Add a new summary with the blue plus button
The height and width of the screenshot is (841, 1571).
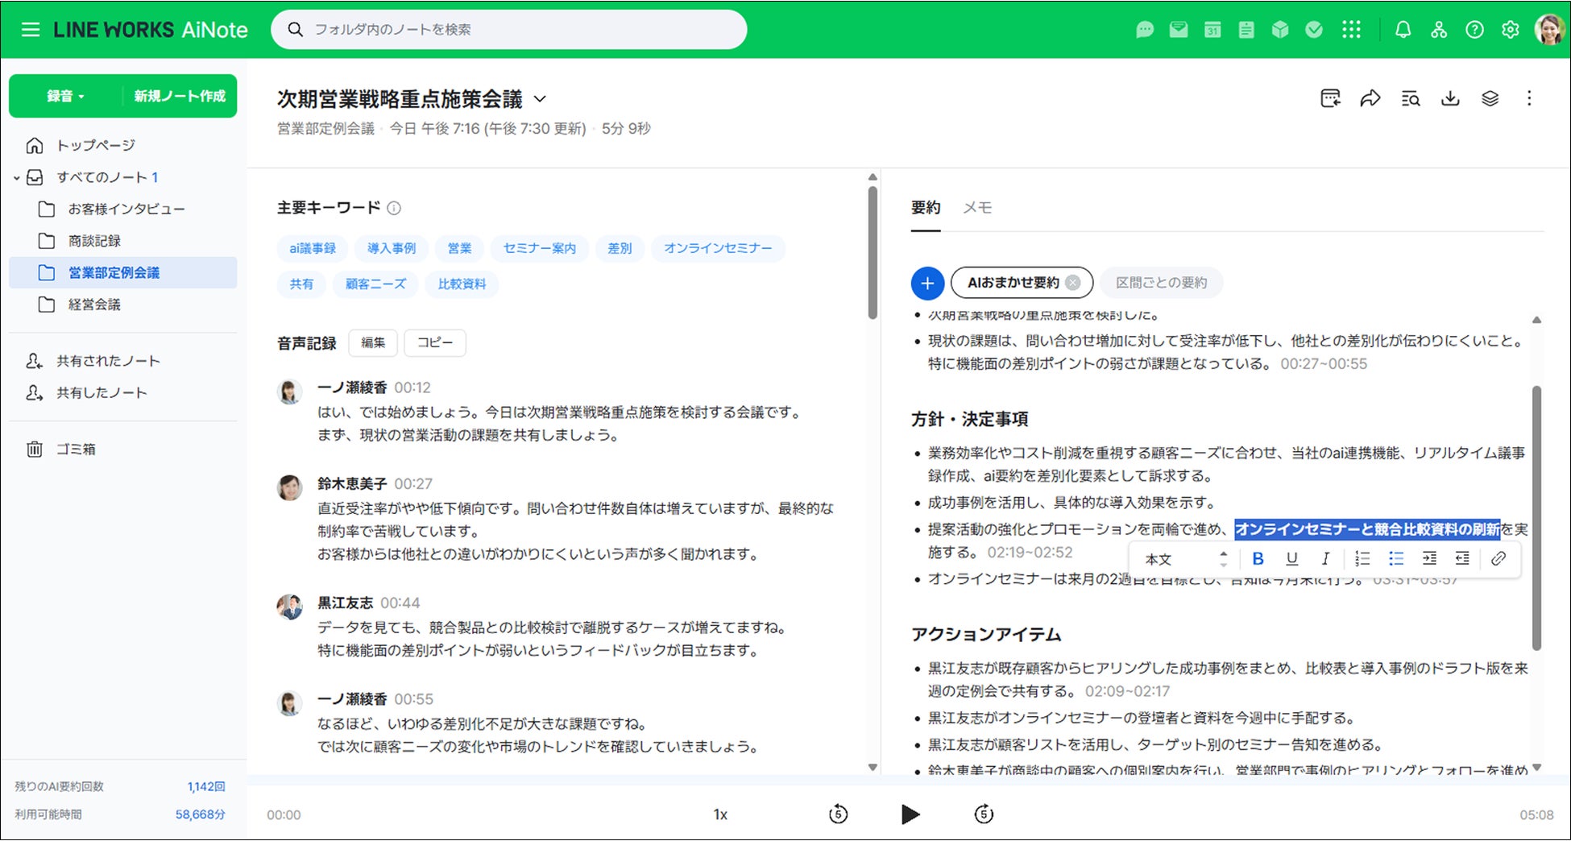point(927,283)
